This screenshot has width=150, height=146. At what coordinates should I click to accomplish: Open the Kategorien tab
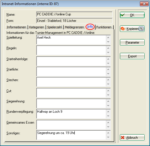(x=37, y=27)
